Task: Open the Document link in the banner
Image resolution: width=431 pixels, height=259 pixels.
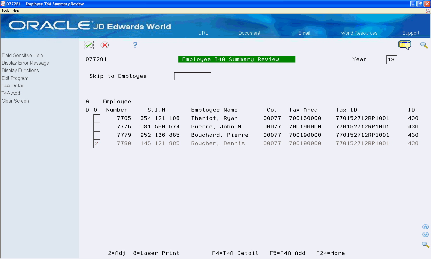Action: tap(249, 33)
